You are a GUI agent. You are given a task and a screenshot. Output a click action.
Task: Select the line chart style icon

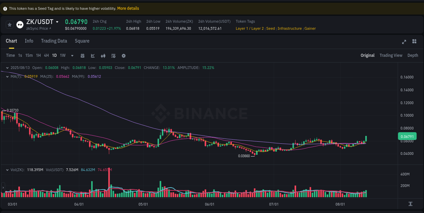click(x=93, y=55)
